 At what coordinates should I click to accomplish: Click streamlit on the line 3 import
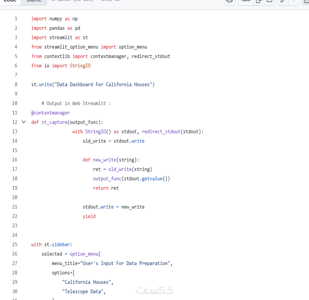61,38
